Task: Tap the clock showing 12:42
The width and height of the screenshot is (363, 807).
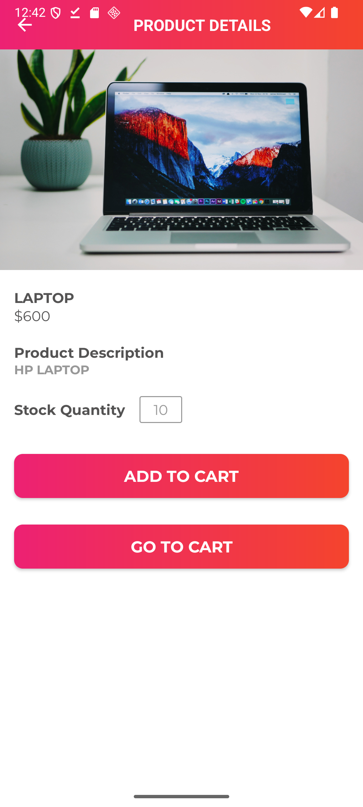Action: click(x=30, y=12)
